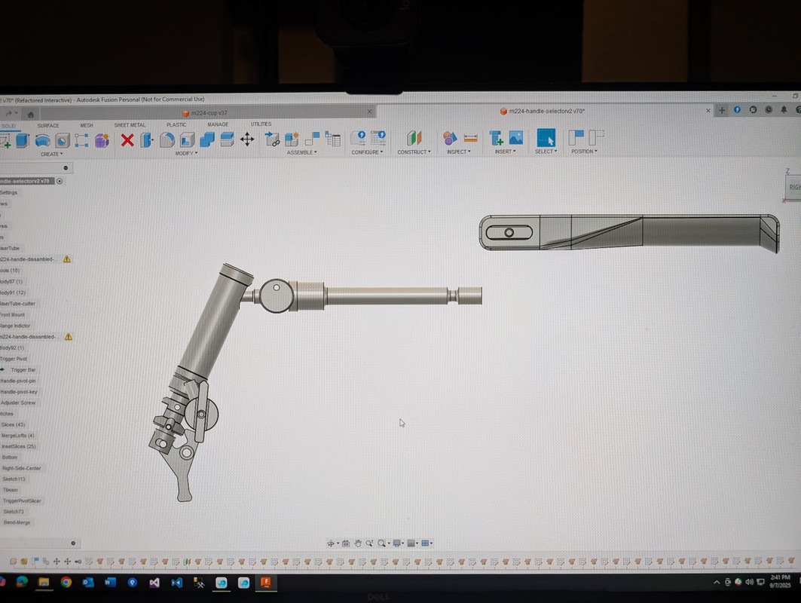This screenshot has width=801, height=603.
Task: Click the plus New Design tab button
Action: 722,110
